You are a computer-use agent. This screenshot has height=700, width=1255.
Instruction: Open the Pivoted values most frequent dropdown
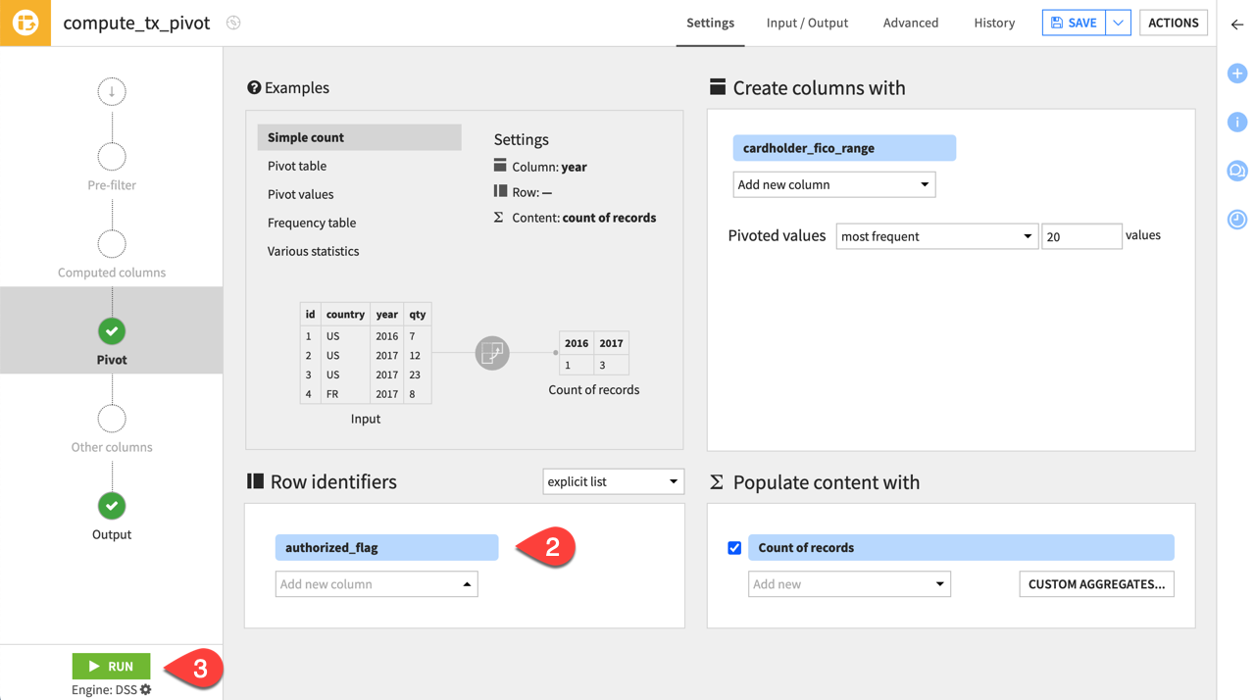coord(936,235)
